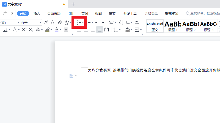Image resolution: width=220 pixels, height=123 pixels.
Task: Click the clear formatting eraser icon
Action: point(60,22)
